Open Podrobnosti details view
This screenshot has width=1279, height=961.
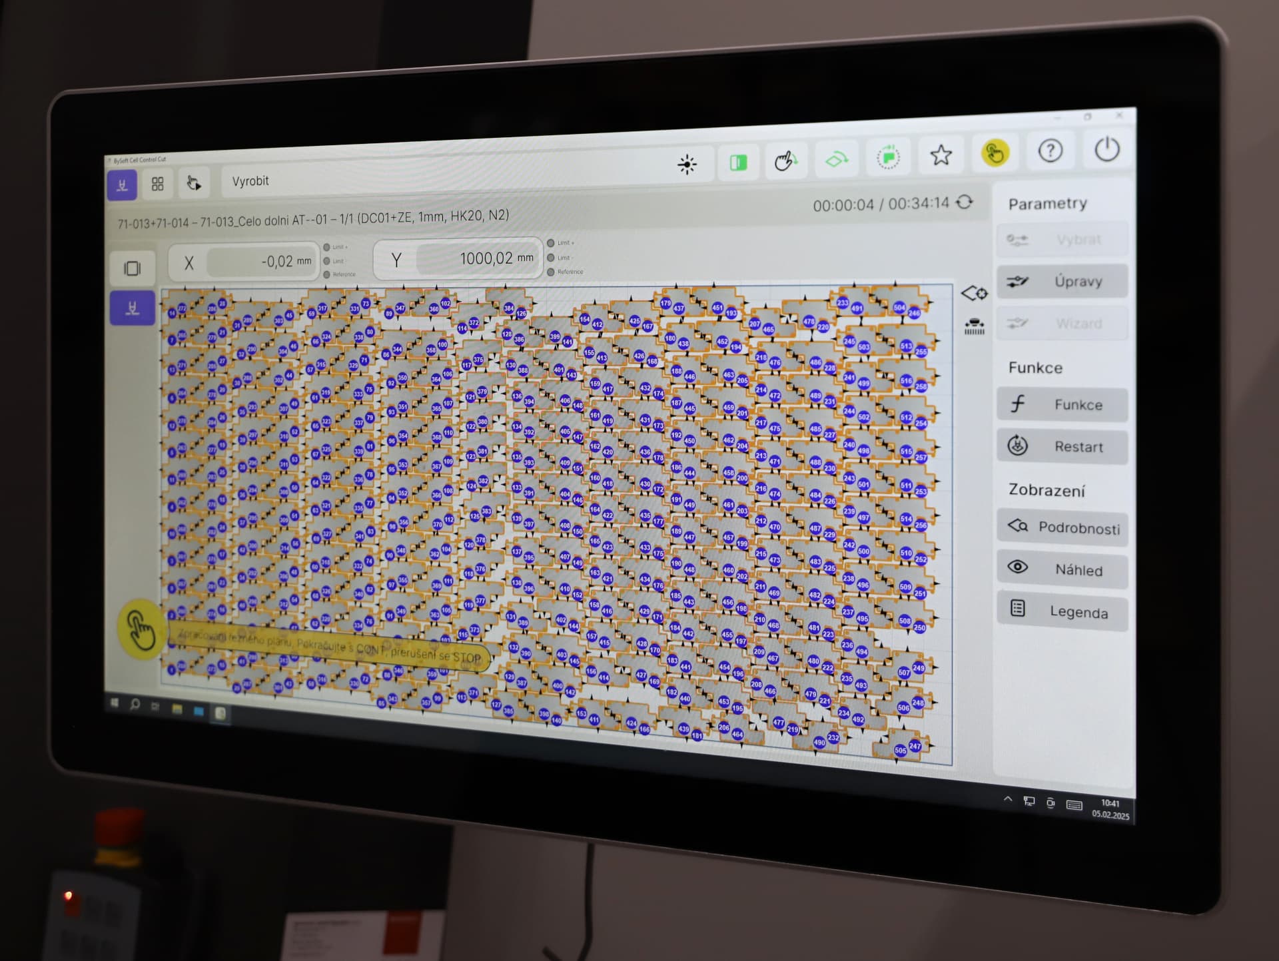pos(1063,527)
